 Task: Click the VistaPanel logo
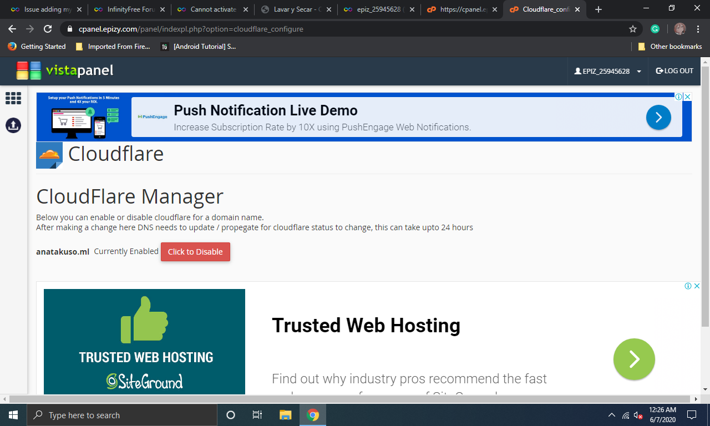pos(64,70)
